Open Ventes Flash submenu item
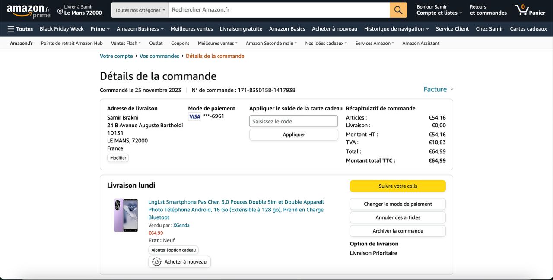 (125, 43)
